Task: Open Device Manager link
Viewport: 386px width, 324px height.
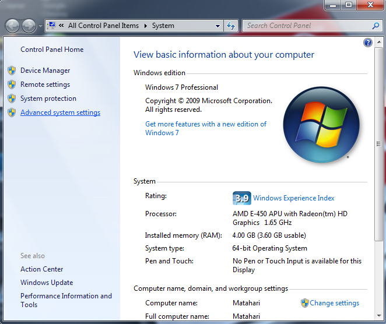Action: coord(45,71)
